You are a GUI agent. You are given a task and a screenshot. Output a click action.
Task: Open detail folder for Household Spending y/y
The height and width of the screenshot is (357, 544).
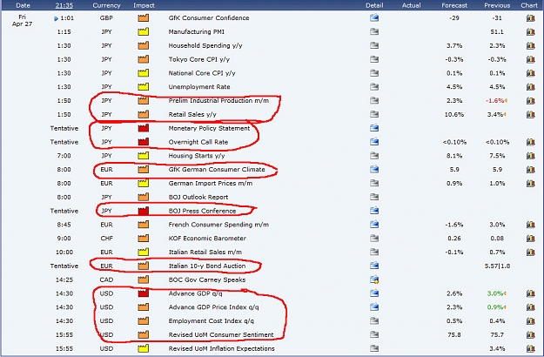(x=374, y=45)
